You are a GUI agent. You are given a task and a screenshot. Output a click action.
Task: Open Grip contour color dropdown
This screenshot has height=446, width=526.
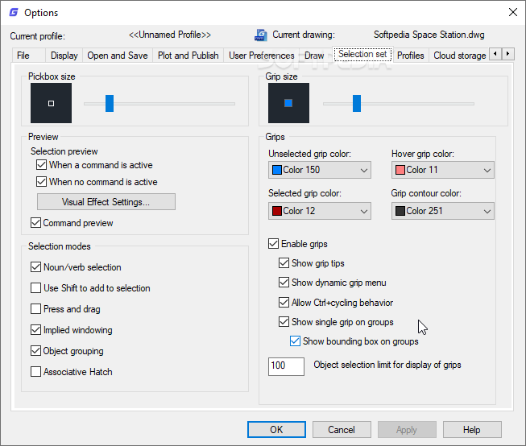point(442,211)
